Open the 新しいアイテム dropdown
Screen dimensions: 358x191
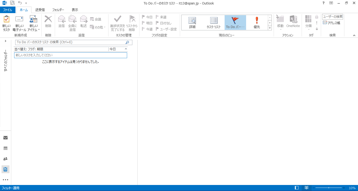tap(34, 23)
